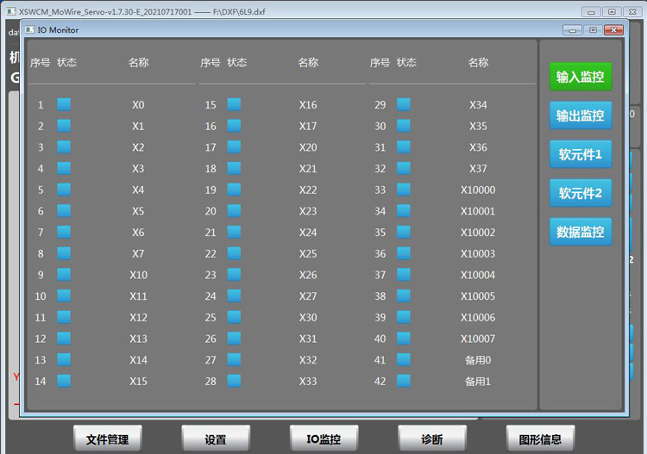Switch to 输出监控 output monitoring

click(x=581, y=115)
